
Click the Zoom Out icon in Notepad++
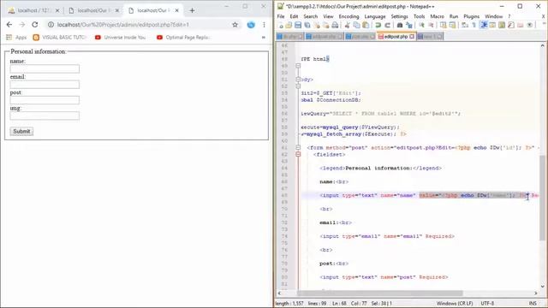tap(431, 25)
